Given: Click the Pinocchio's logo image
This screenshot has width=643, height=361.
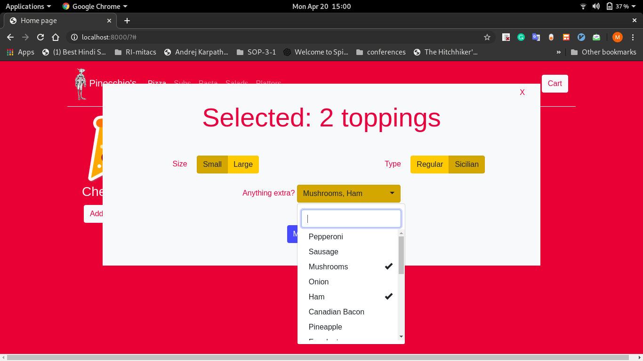Looking at the screenshot, I should 80,84.
